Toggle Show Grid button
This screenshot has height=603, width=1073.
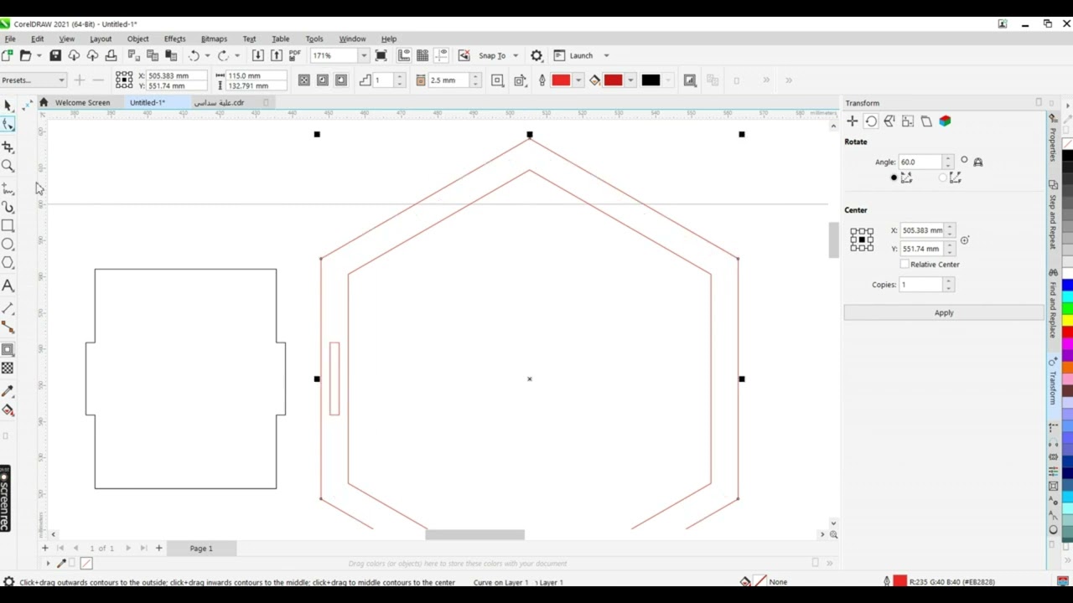pyautogui.click(x=422, y=55)
